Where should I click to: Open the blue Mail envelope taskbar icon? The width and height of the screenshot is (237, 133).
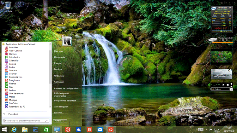click(100, 130)
